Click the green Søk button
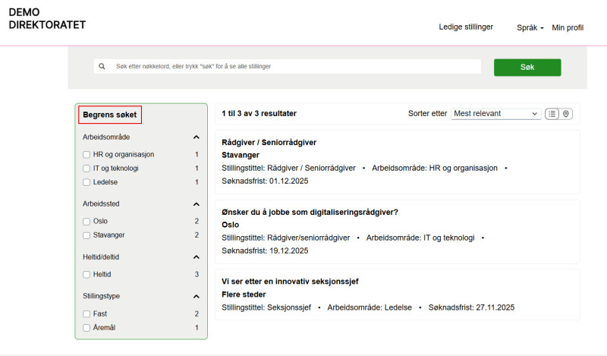The width and height of the screenshot is (607, 356). [x=527, y=68]
